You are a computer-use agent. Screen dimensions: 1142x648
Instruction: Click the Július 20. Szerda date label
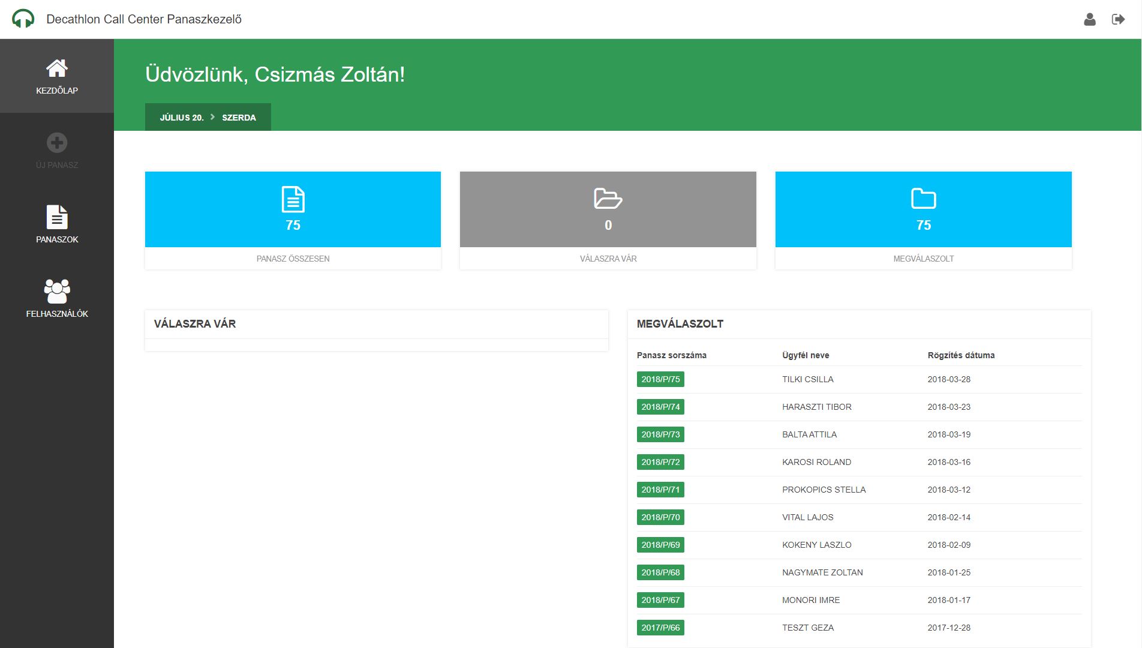coord(208,118)
